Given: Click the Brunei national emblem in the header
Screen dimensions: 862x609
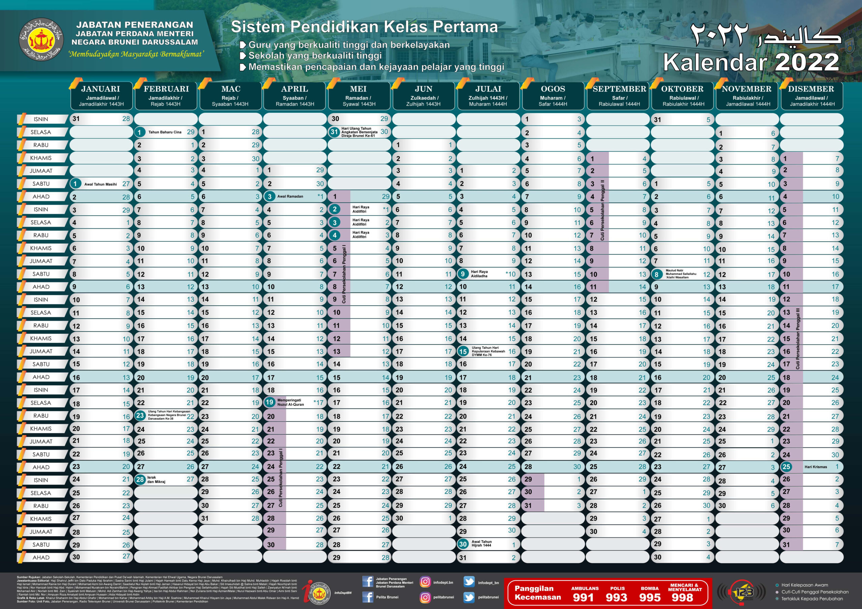Looking at the screenshot, I should click(x=41, y=40).
